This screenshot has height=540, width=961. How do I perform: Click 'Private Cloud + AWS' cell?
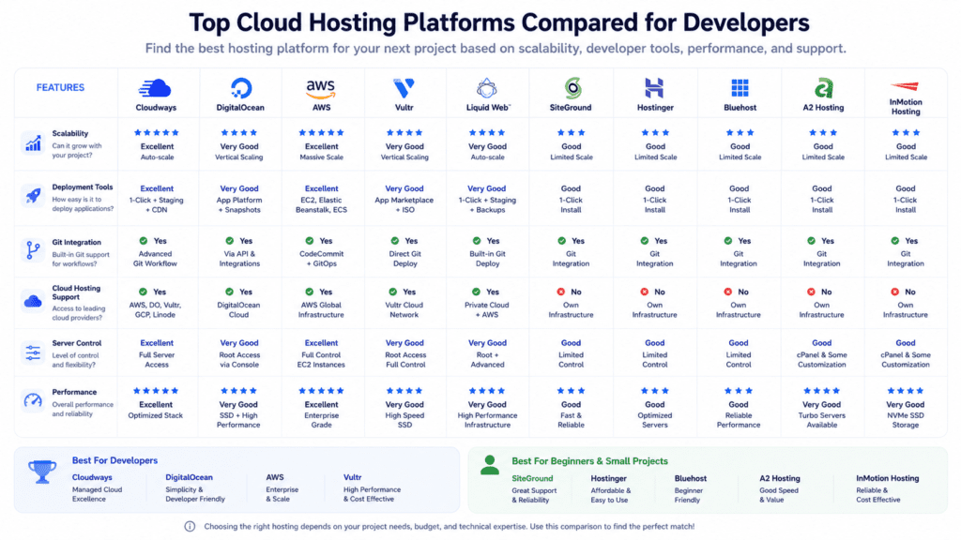[x=487, y=309]
